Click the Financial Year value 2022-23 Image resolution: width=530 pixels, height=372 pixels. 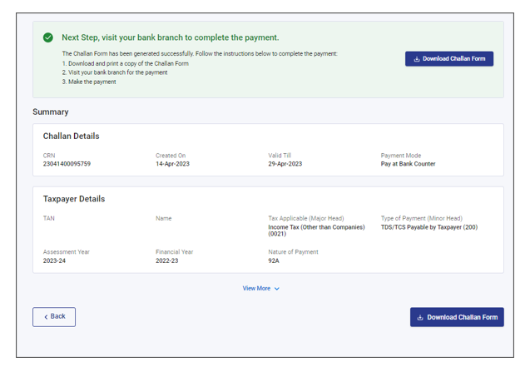click(166, 260)
